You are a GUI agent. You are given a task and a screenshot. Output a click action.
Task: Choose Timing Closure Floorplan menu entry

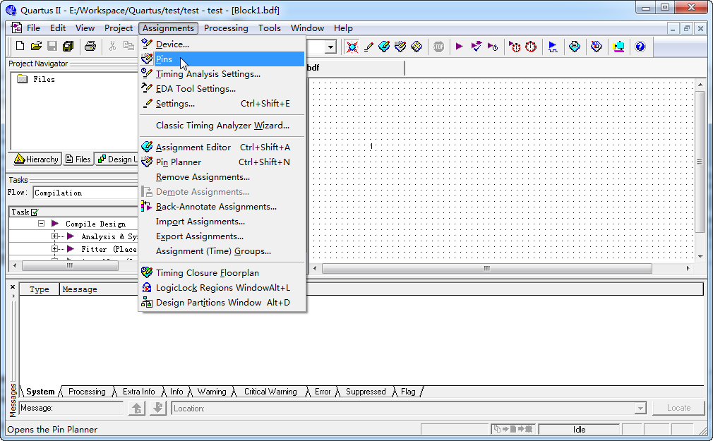pyautogui.click(x=207, y=273)
